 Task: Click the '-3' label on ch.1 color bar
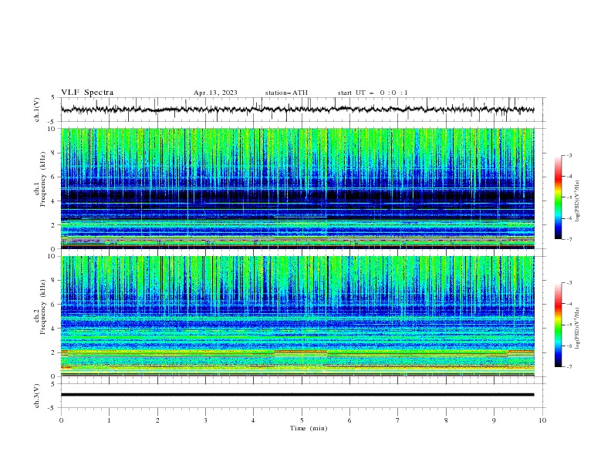tap(569, 155)
